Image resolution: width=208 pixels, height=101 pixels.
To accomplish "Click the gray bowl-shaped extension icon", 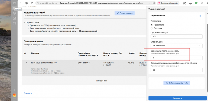I will [x=190, y=3].
